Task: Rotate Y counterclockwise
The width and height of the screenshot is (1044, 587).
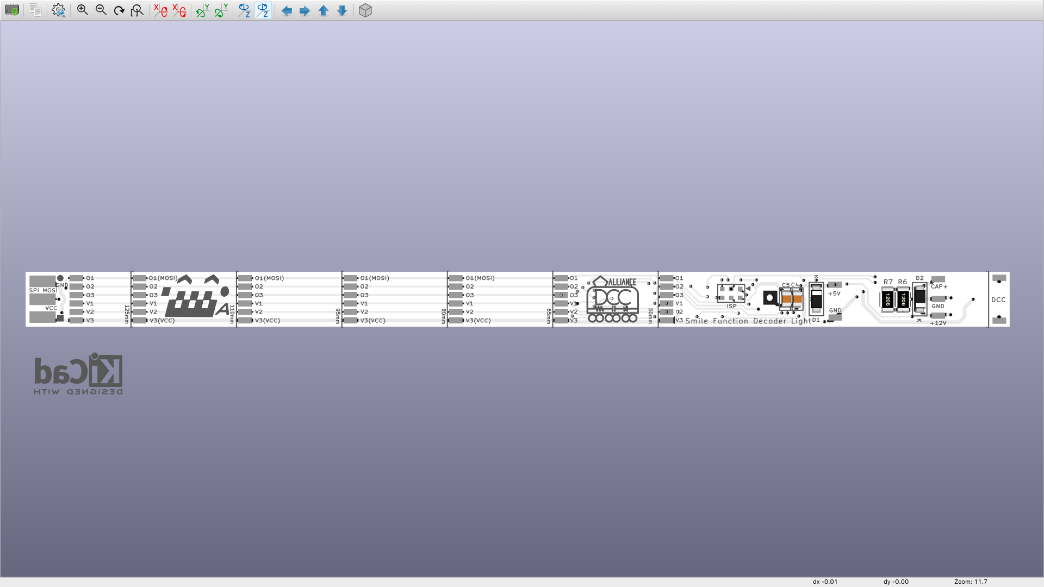Action: click(x=221, y=10)
